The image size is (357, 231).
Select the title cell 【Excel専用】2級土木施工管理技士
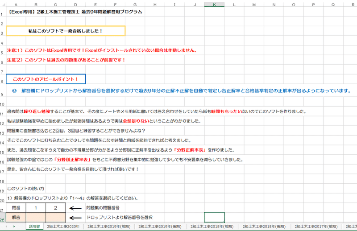click(x=75, y=12)
